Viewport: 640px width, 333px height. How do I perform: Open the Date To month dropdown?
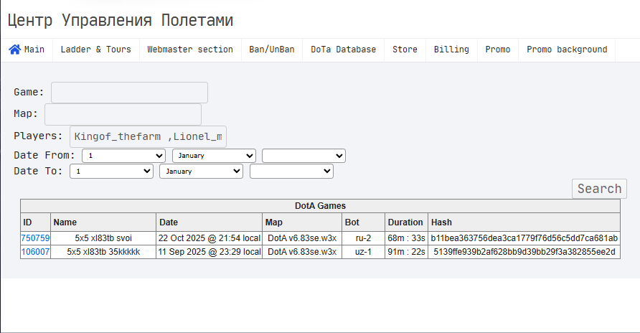point(201,172)
